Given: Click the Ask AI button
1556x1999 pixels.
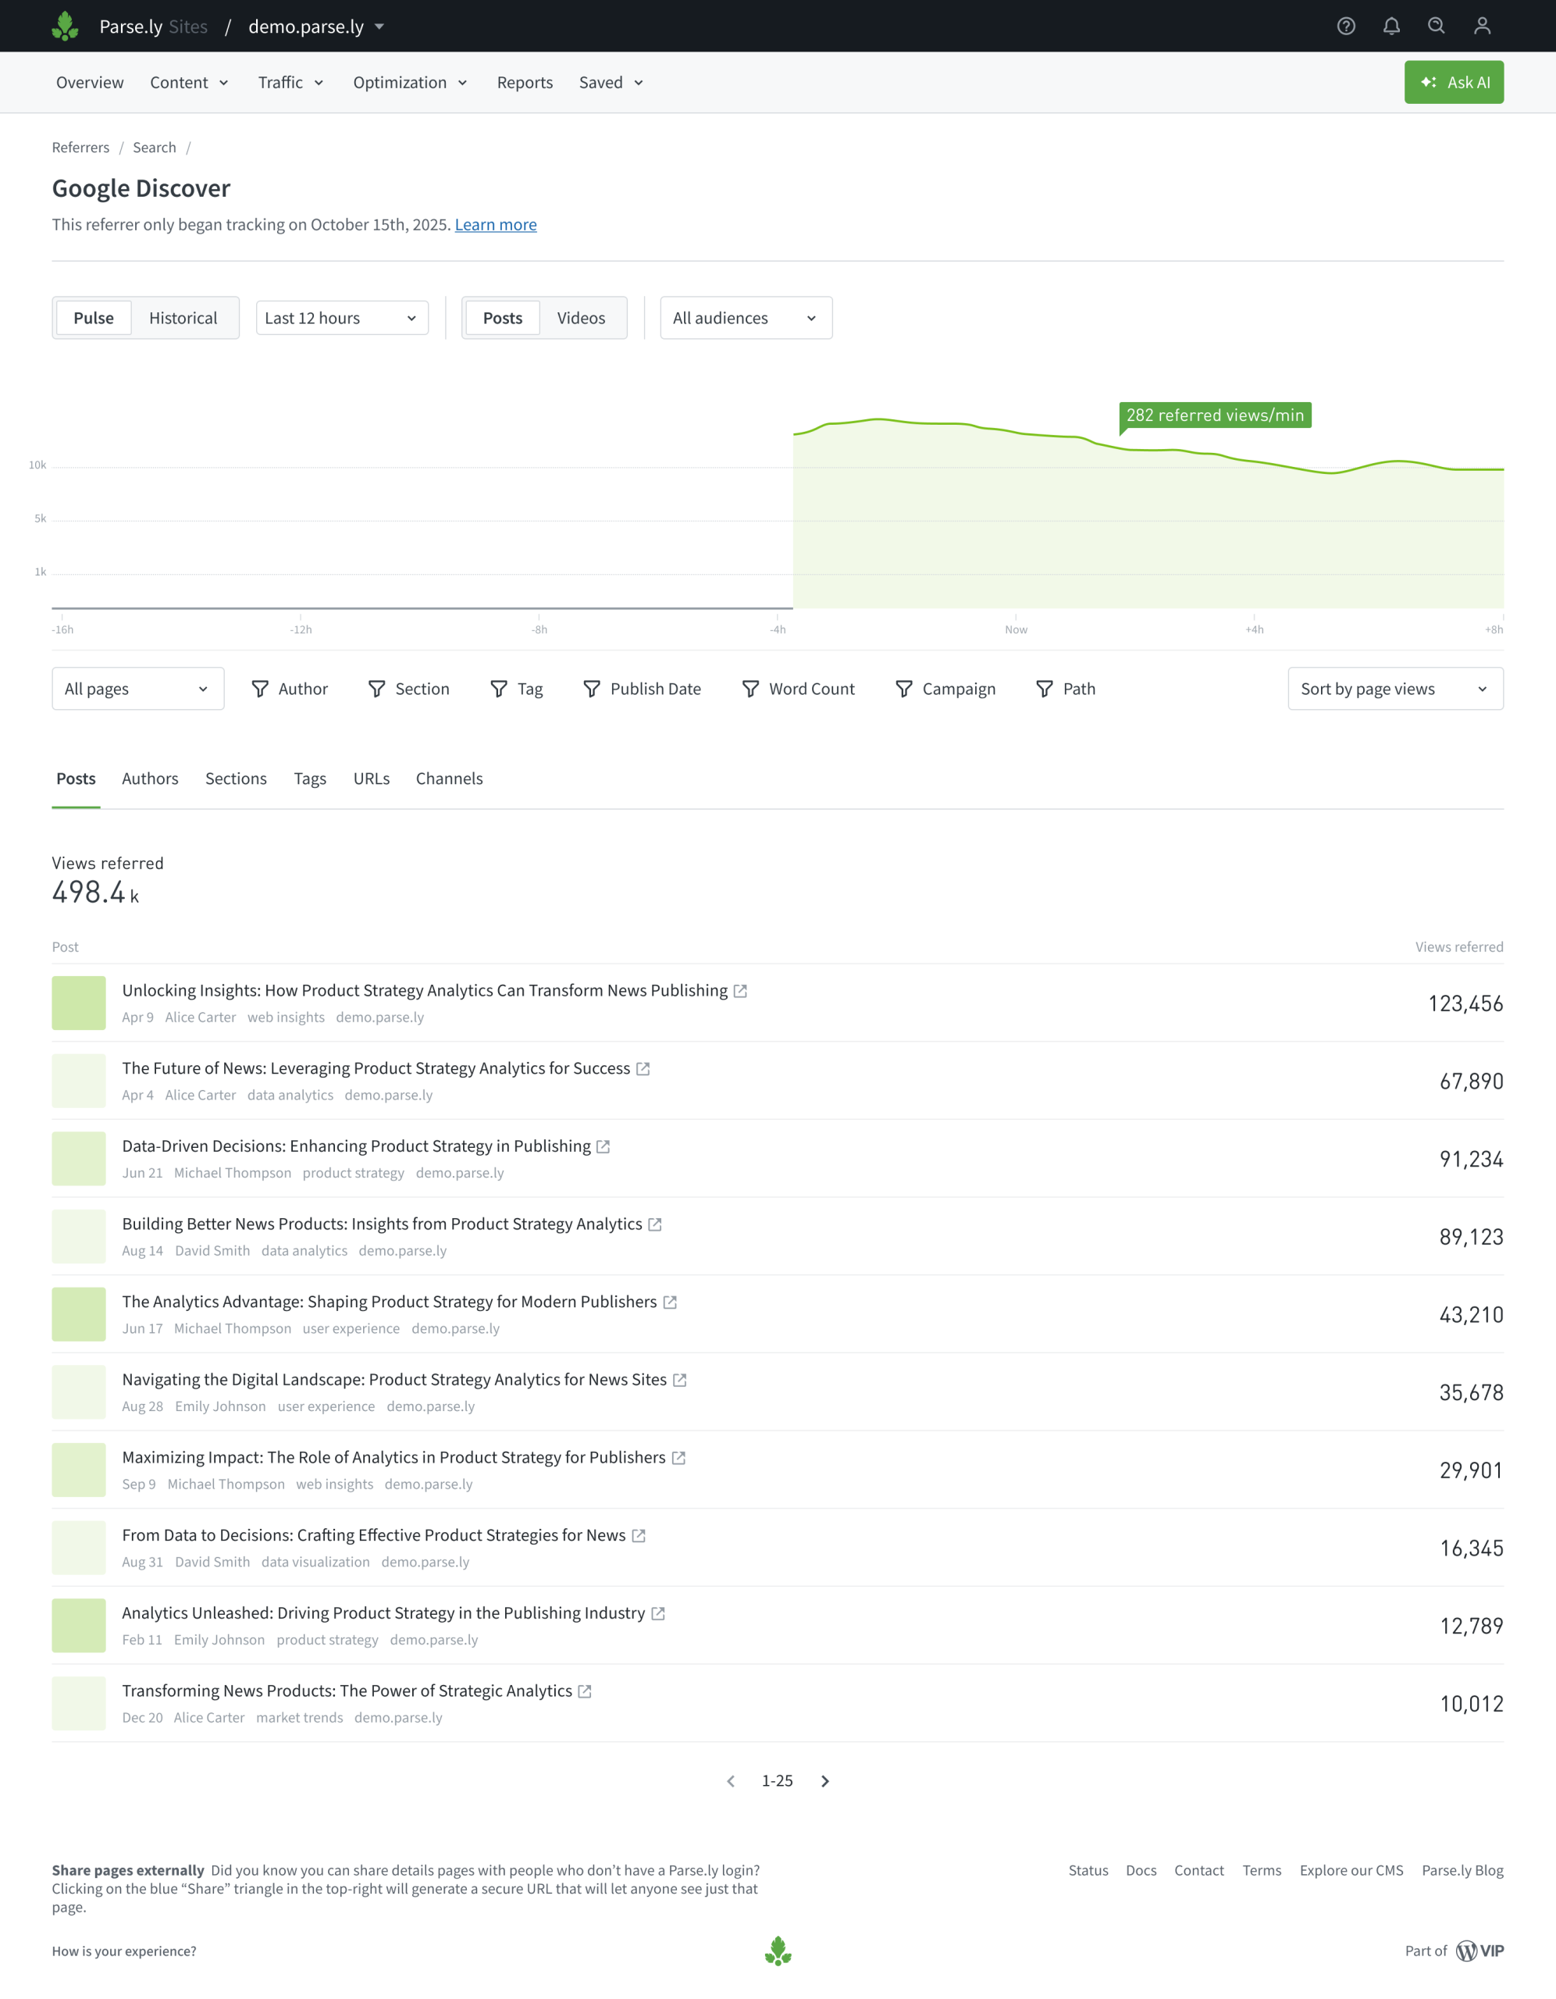Looking at the screenshot, I should tap(1454, 82).
